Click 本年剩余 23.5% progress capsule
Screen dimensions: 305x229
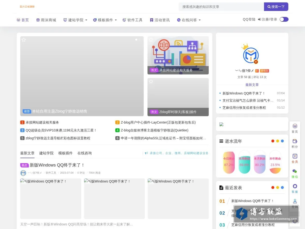(x=275, y=162)
